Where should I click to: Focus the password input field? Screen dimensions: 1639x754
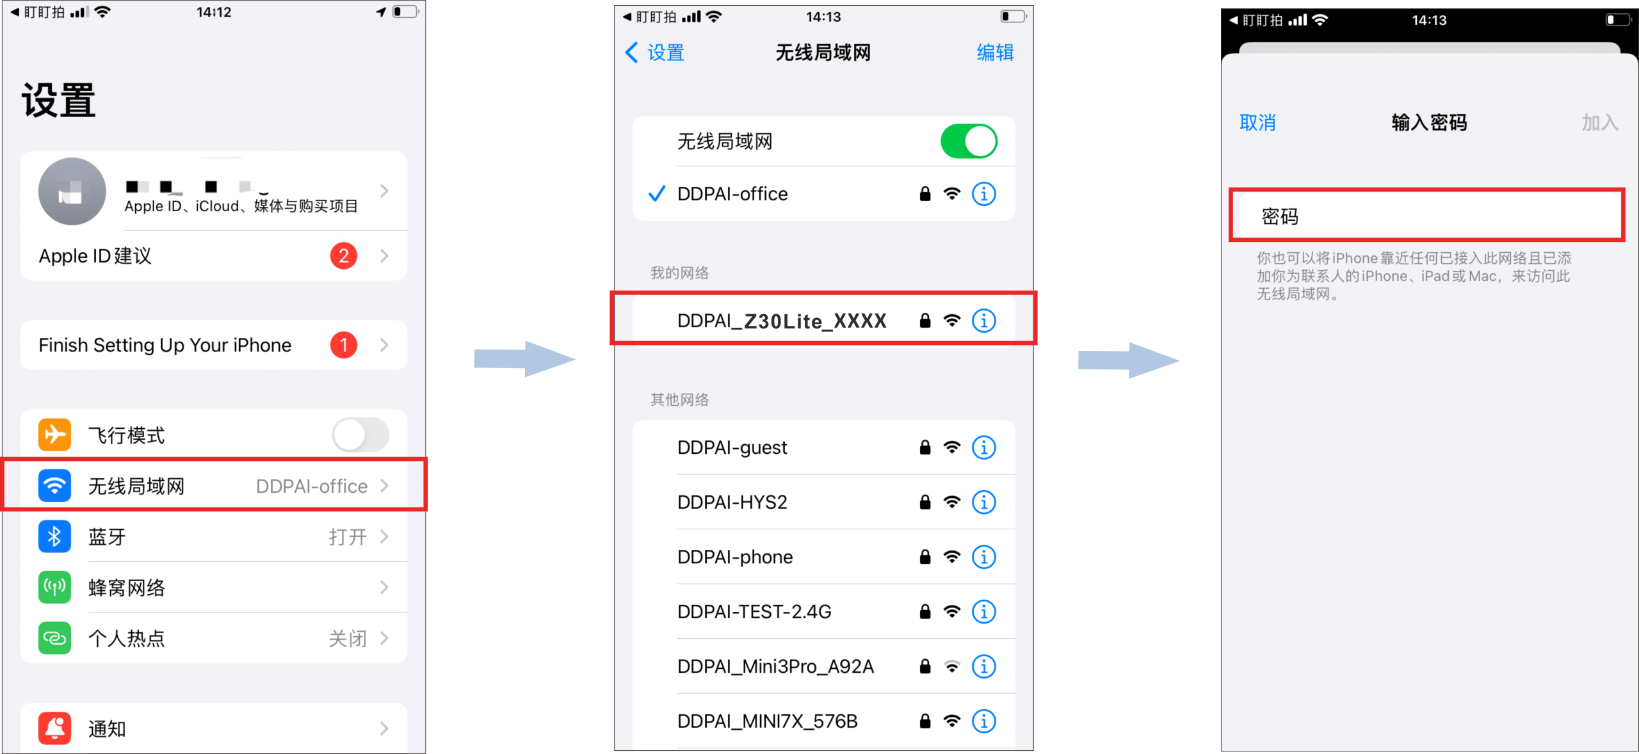[x=1426, y=216]
